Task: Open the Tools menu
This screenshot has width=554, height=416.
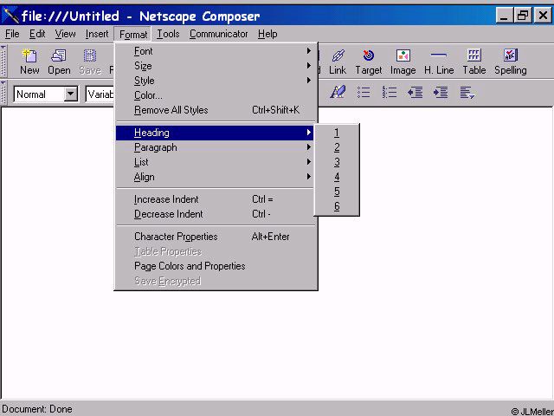Action: click(168, 34)
